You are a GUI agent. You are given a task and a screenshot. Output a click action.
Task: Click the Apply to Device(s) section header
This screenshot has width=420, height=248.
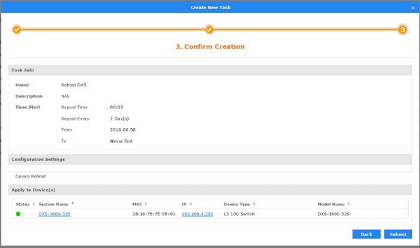210,190
